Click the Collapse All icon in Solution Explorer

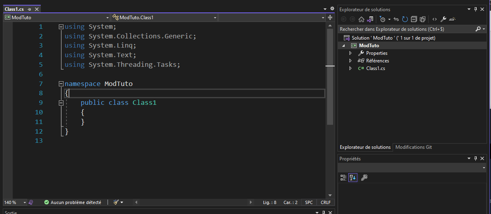414,19
